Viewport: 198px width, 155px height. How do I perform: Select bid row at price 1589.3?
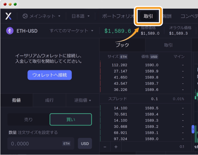point(146,120)
